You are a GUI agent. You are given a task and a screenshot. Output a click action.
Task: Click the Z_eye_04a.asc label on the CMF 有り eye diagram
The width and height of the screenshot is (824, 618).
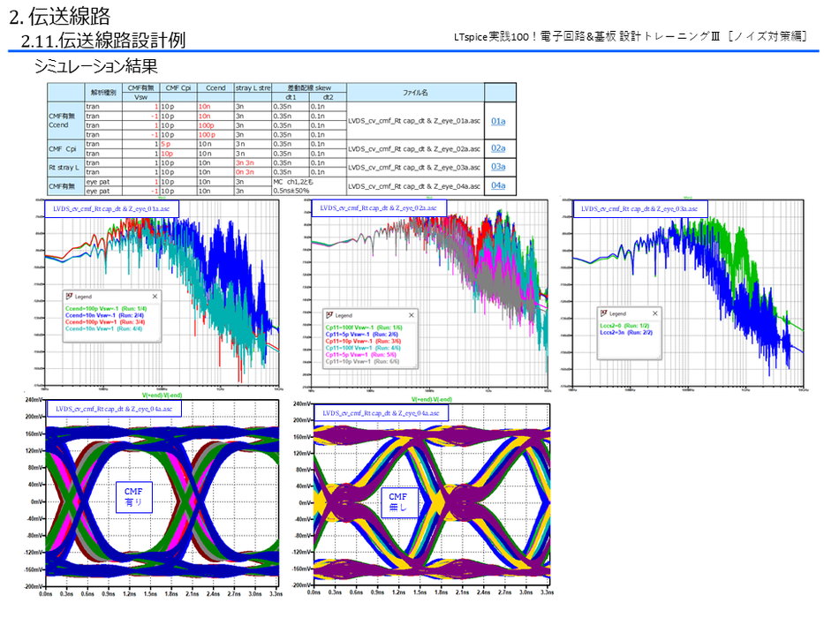coord(114,409)
